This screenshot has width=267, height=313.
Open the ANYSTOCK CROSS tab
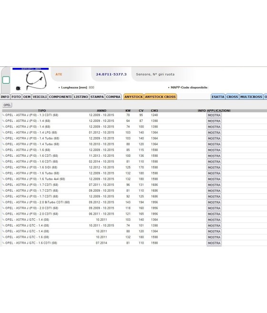(160, 97)
